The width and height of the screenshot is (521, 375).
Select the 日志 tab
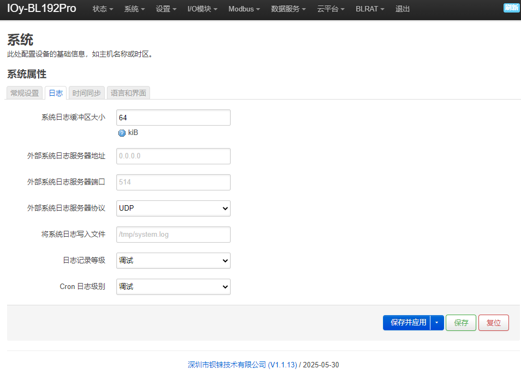click(x=56, y=93)
